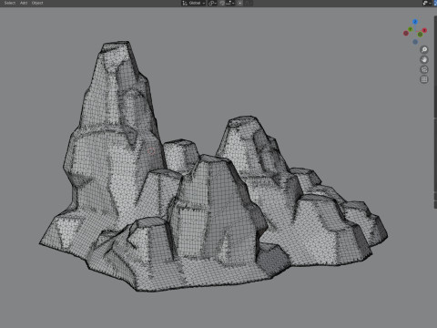Toggle the camera view icon

(x=424, y=69)
